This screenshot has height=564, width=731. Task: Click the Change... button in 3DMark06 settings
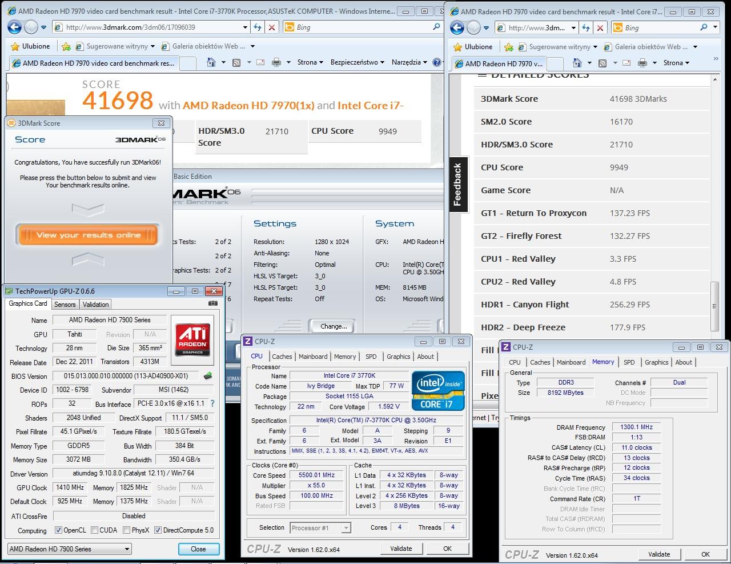[x=334, y=326]
